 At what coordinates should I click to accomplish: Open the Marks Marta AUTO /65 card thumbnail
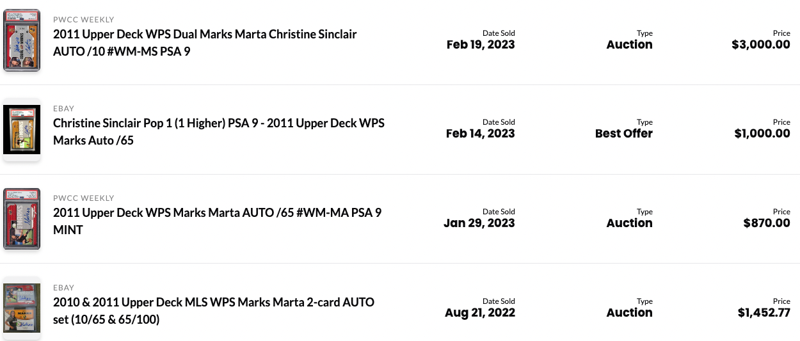pyautogui.click(x=22, y=218)
